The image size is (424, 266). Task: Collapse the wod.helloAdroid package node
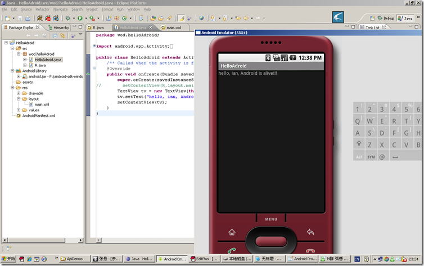click(x=19, y=54)
